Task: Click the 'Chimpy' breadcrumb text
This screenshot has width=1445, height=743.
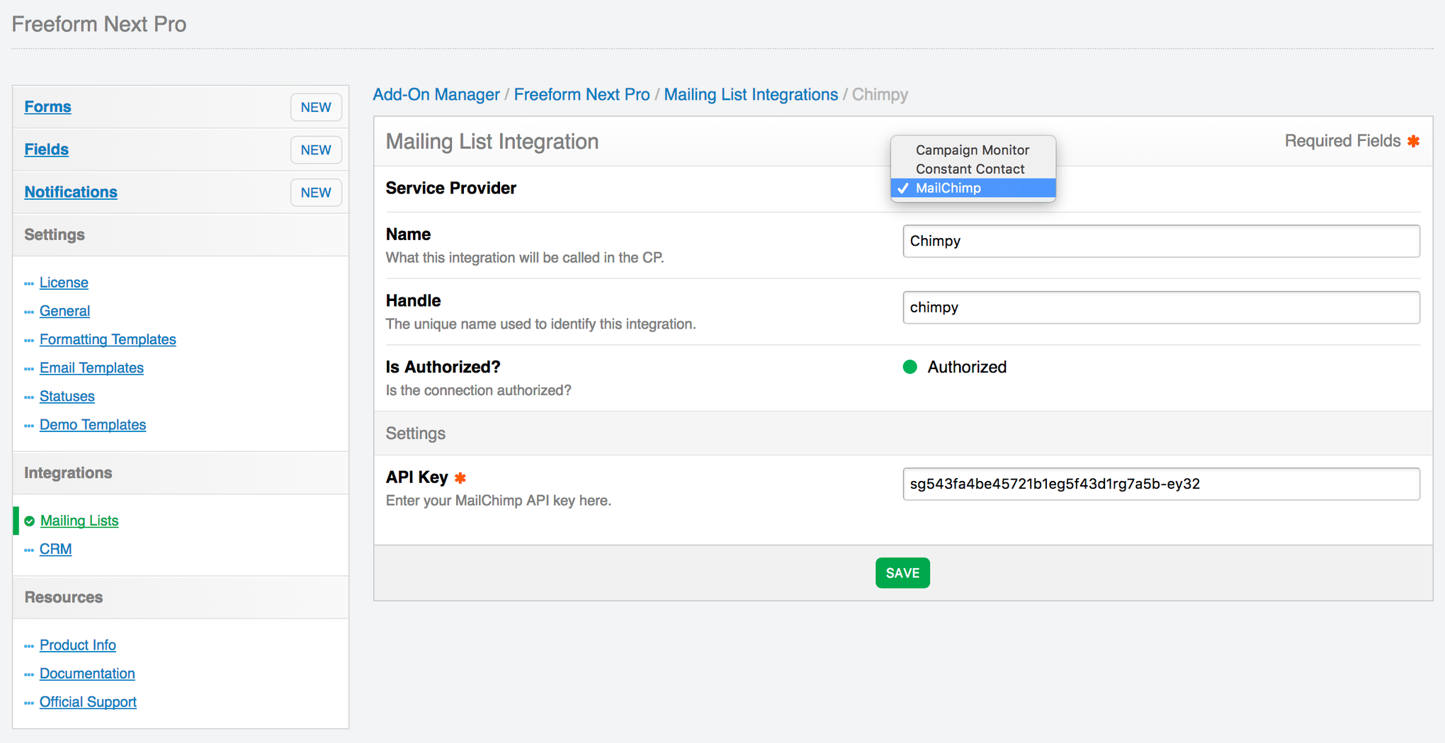Action: (880, 94)
